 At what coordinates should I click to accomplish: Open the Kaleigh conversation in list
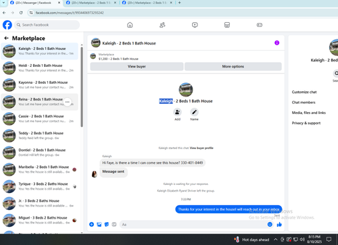[40, 51]
